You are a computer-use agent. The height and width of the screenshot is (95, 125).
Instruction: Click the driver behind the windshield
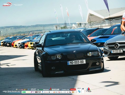click(x=72, y=38)
